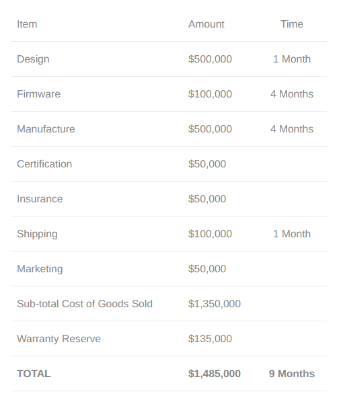Click the Insurance row label
Screen dimensions: 341x398
click(x=40, y=199)
